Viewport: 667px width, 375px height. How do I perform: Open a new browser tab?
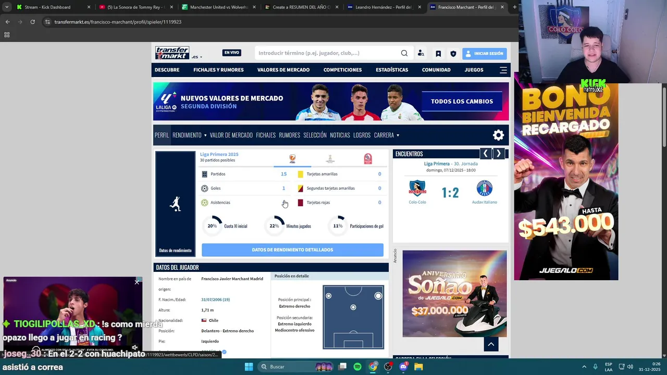pyautogui.click(x=514, y=7)
